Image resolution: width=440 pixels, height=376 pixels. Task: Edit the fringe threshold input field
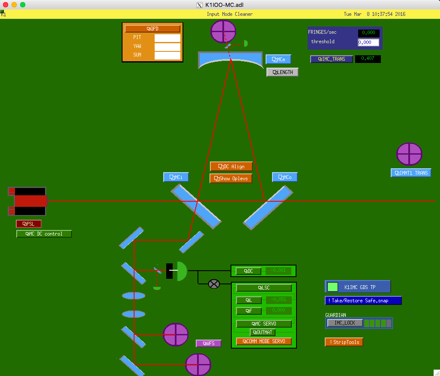click(x=368, y=42)
